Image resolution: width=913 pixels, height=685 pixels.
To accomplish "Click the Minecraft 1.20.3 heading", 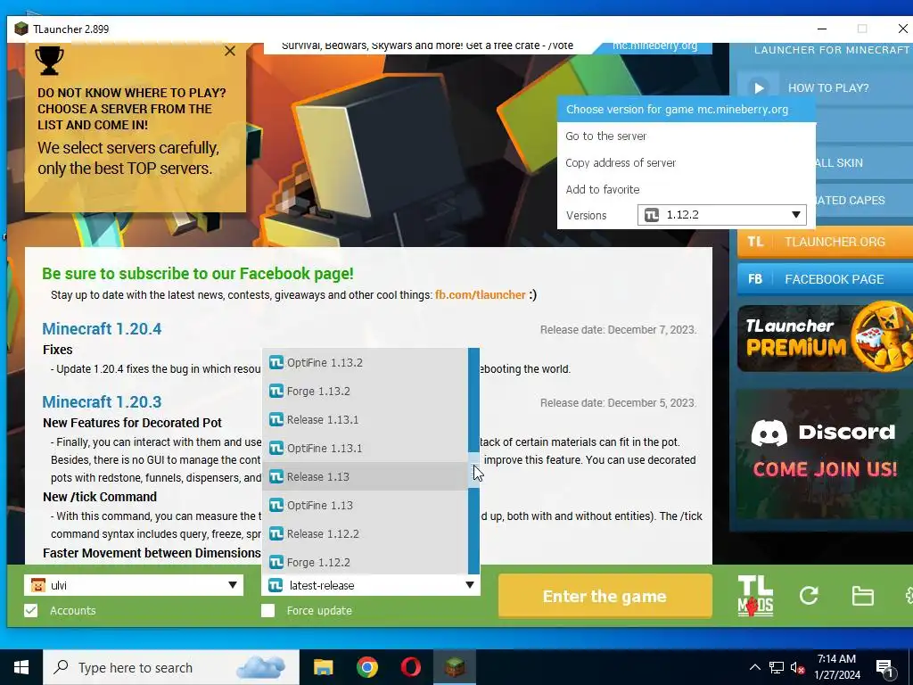I will coord(102,402).
